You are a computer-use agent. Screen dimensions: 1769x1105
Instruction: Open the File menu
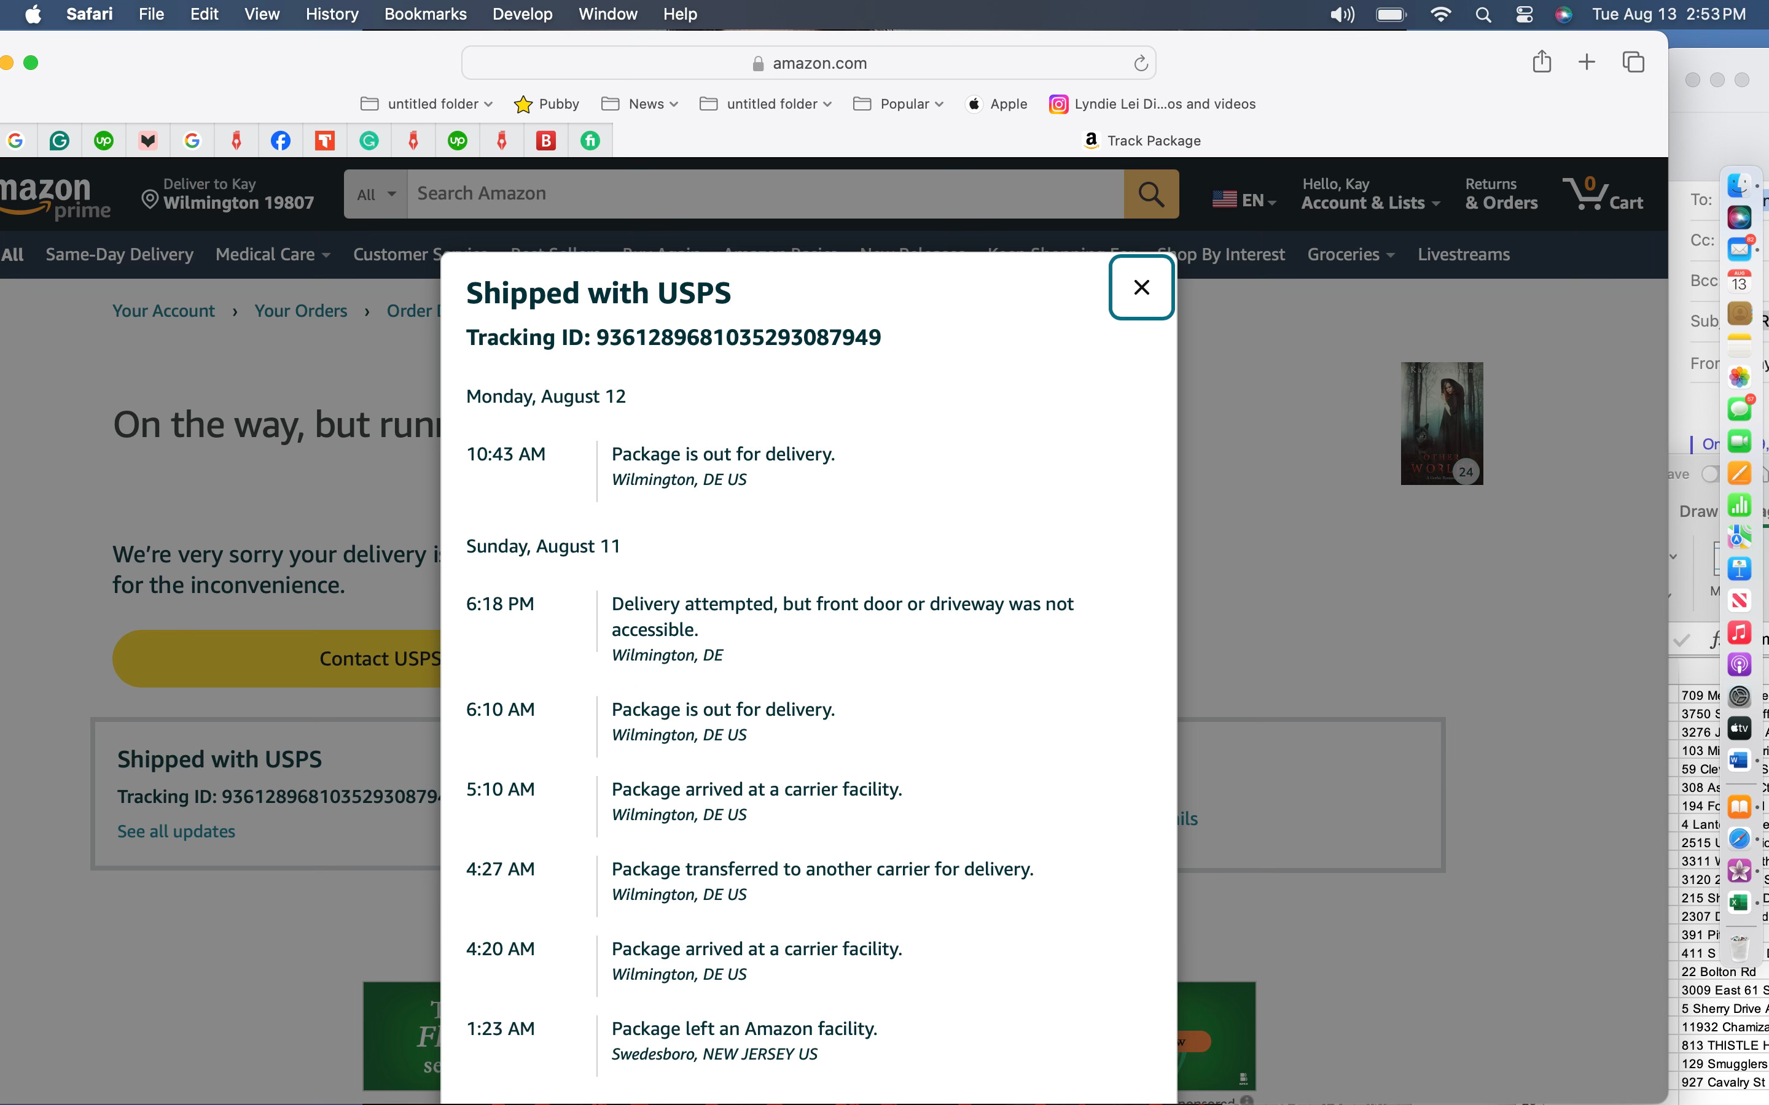(x=151, y=14)
